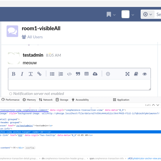The image size is (161, 161).
Task: Toggle fullscreen editor mode
Action: (x=127, y=74)
